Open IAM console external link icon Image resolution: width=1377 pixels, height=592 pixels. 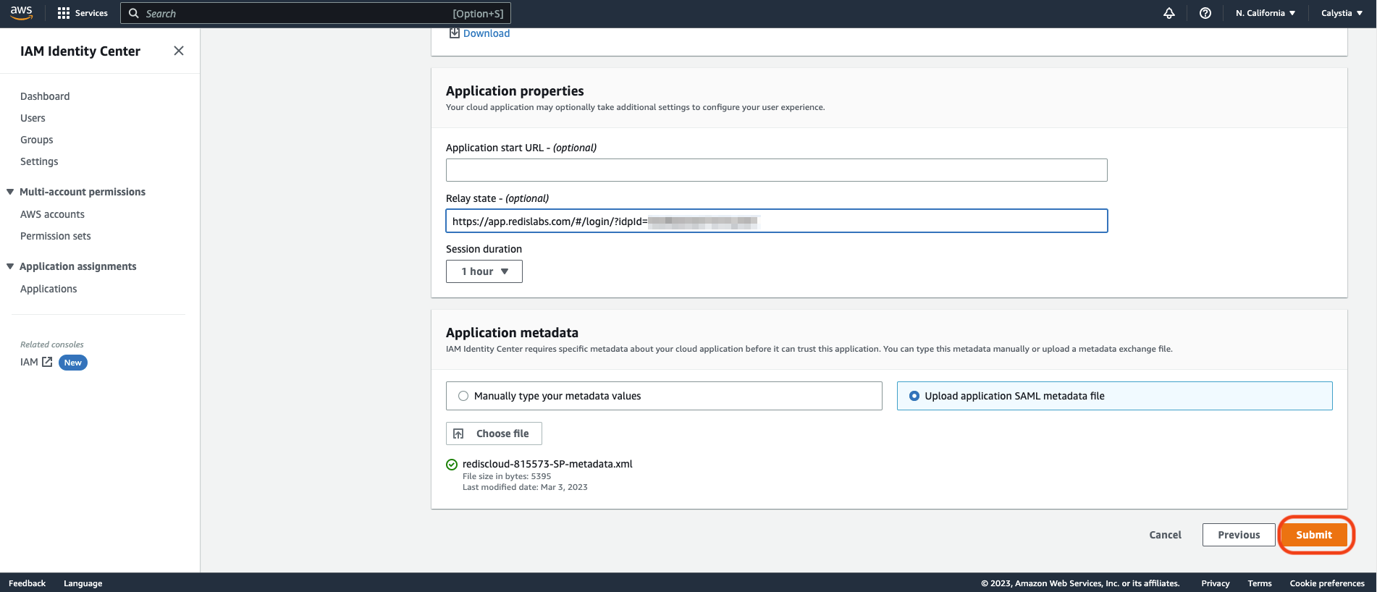[x=47, y=362]
